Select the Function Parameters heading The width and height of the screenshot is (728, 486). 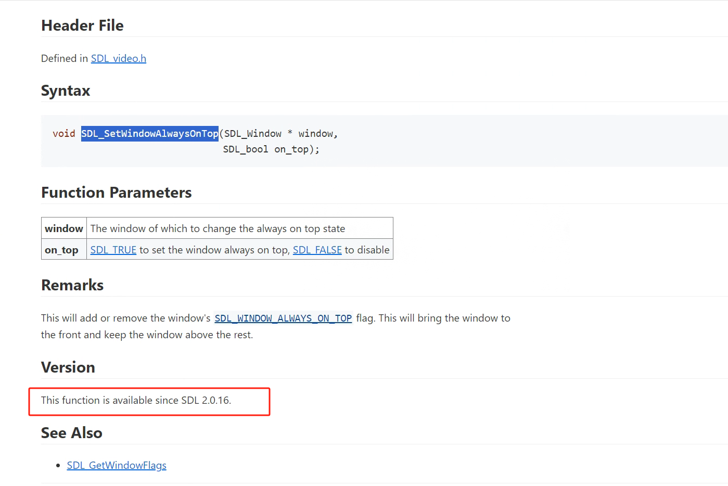(x=116, y=193)
